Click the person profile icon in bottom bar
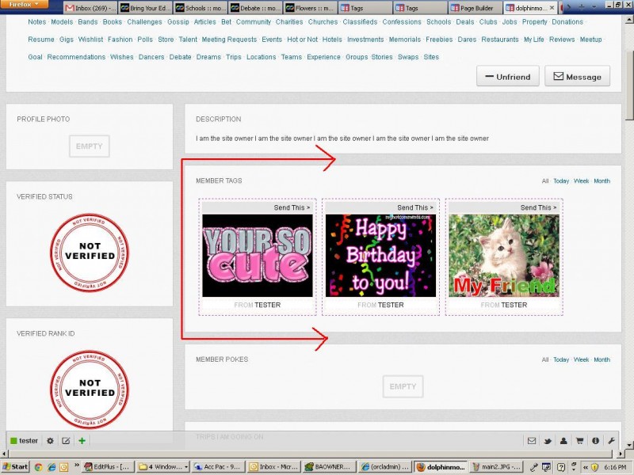 coord(563,441)
